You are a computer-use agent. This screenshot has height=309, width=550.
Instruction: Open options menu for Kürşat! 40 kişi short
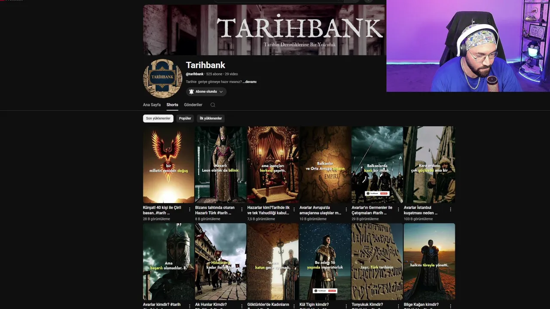189,209
